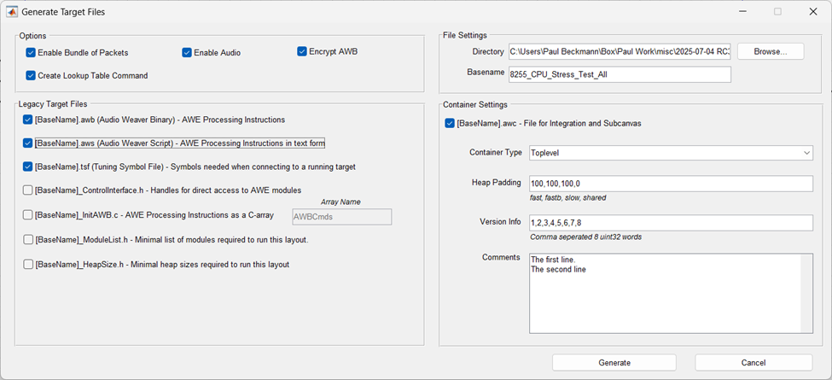Toggle [BaseName].tsf Tuning Symbol File checkbox
832x380 pixels.
28,167
